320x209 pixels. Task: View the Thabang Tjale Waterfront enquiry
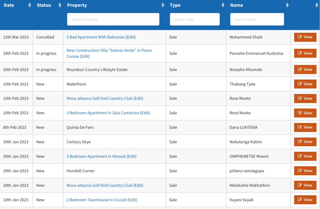click(305, 84)
